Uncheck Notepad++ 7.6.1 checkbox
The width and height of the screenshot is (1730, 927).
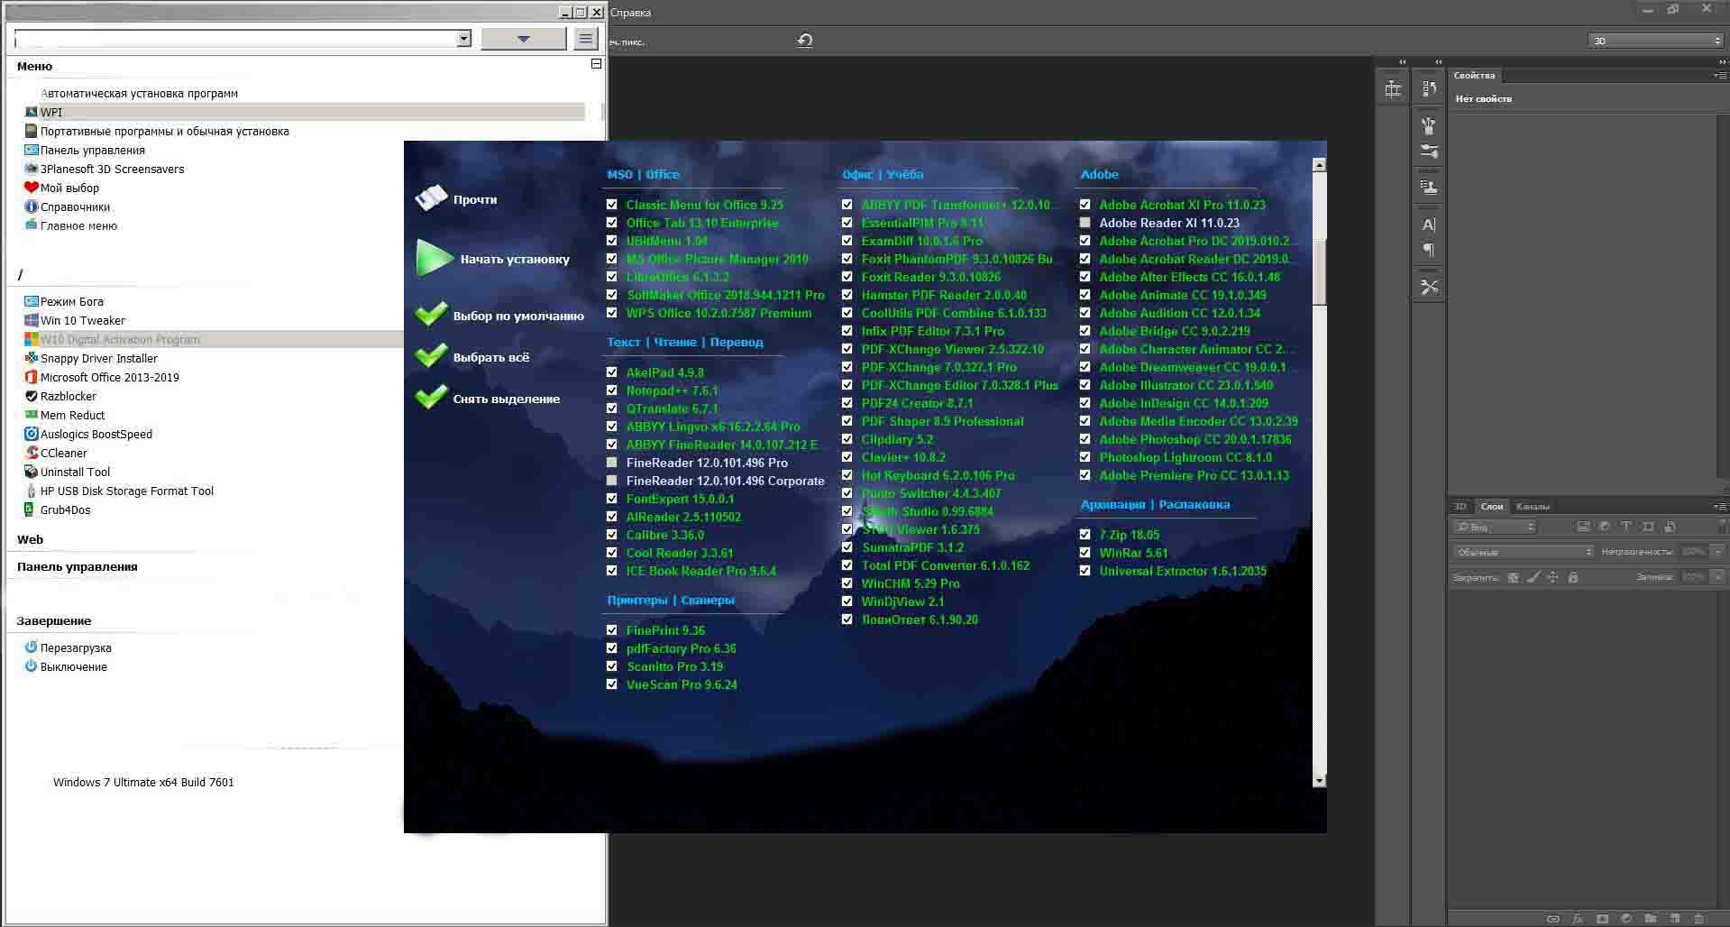[612, 390]
